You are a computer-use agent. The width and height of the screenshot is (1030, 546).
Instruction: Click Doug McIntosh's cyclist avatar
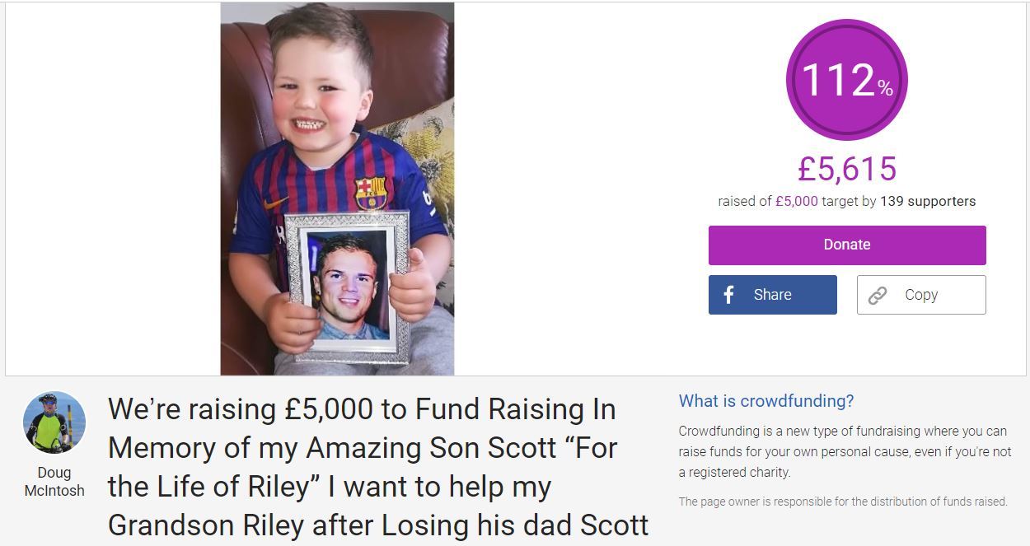[x=54, y=422]
